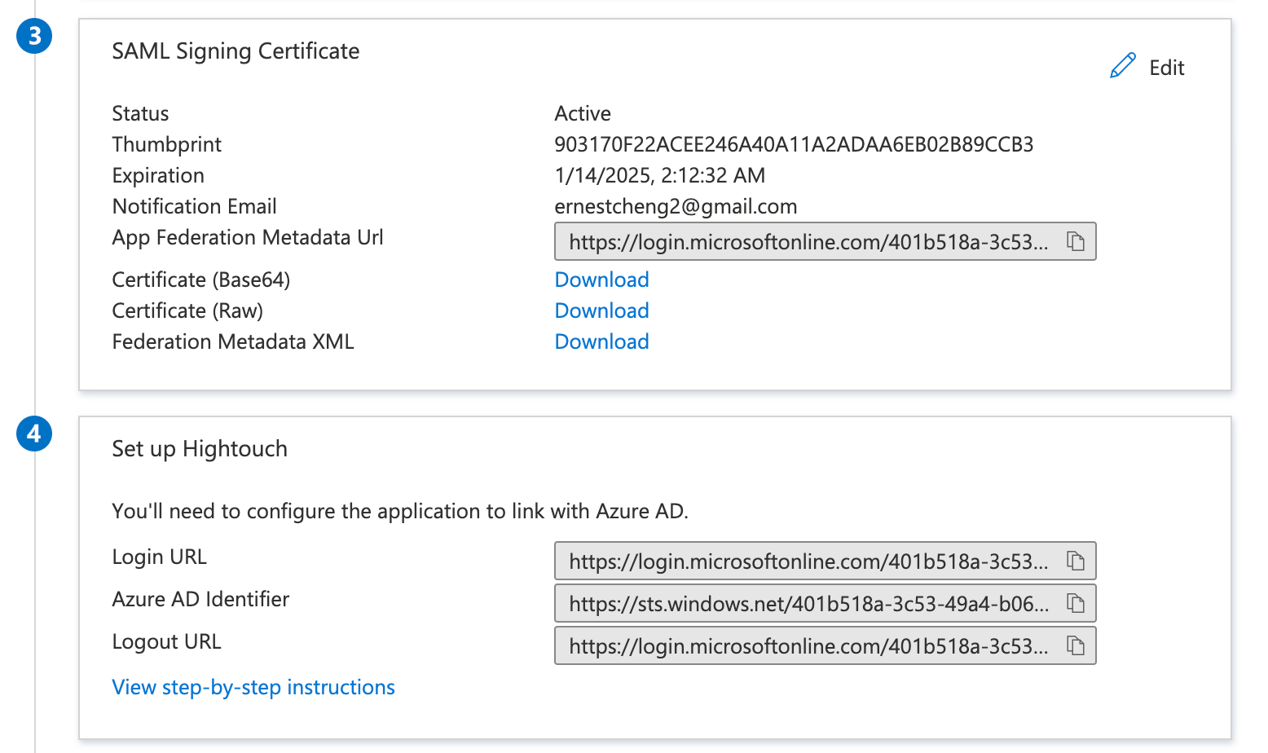Click the App Federation Metadata Url label

248,237
